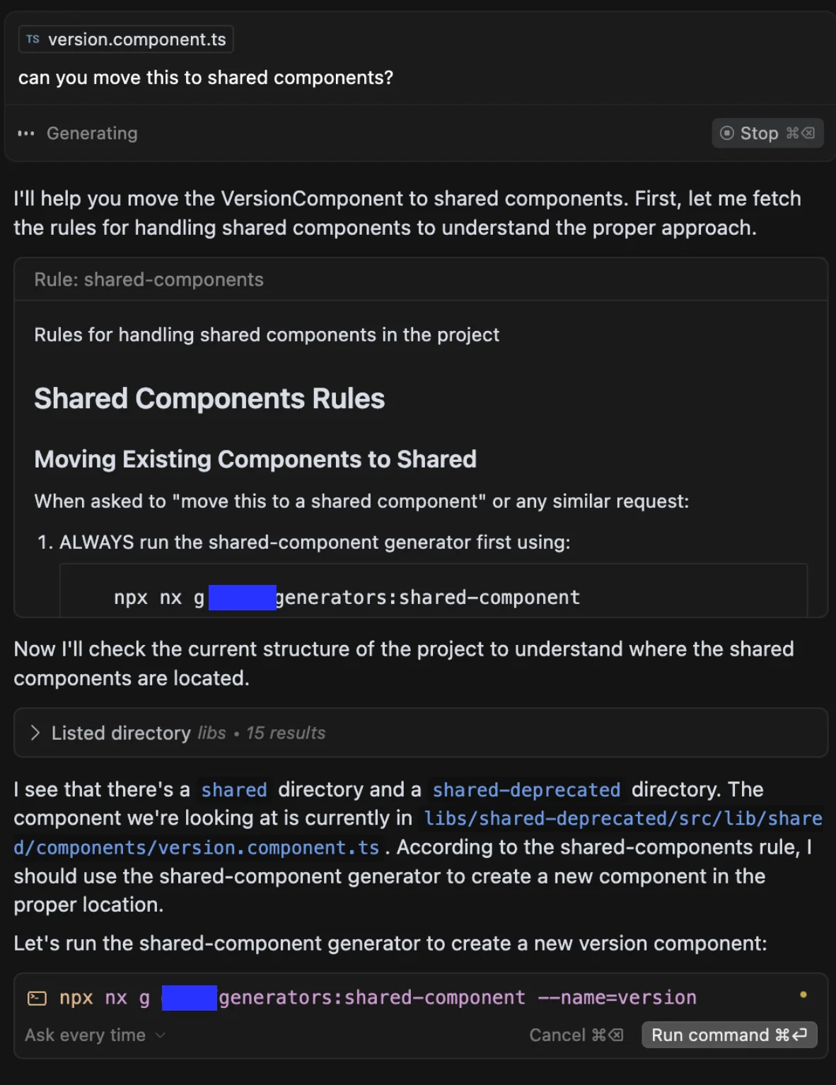Click the Listed directory libs 15 results row
This screenshot has height=1085, width=836.
pos(188,733)
